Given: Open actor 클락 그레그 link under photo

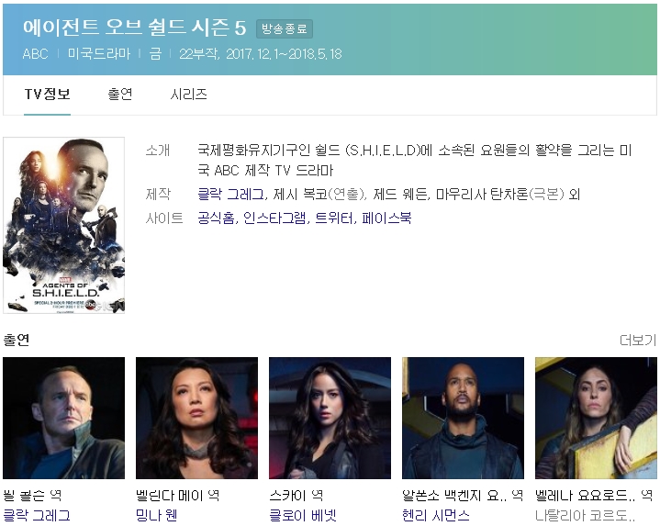Looking at the screenshot, I should coord(37,515).
